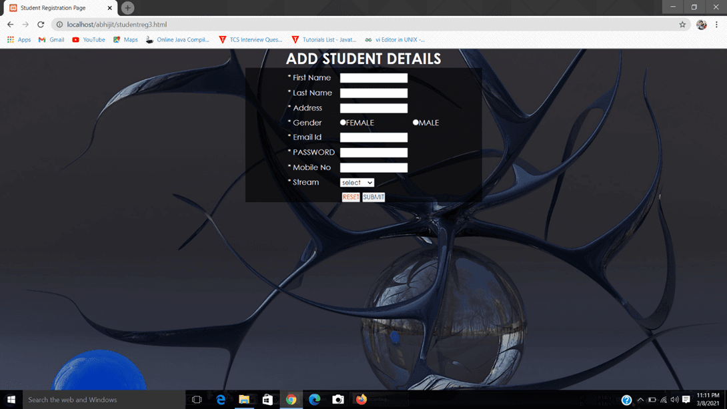Restore down the Chrome window
The height and width of the screenshot is (409, 727).
click(x=694, y=7)
